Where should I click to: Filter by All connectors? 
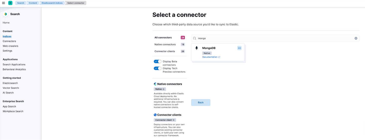click(163, 38)
